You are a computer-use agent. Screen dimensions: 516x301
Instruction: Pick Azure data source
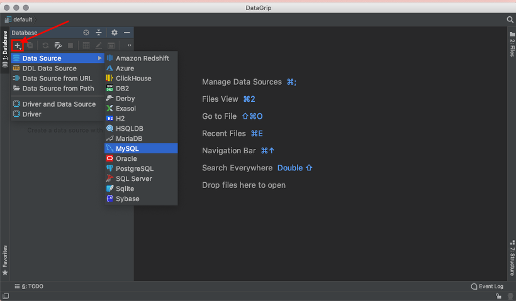[141, 68]
